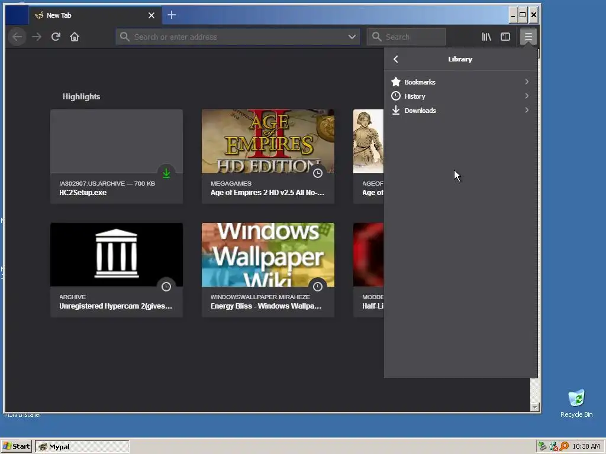Click in the address bar field
The image size is (606, 454).
pyautogui.click(x=238, y=37)
